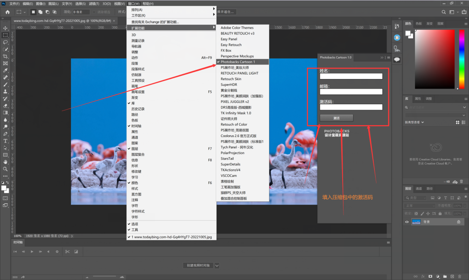Expand the 排列(A) submenu
The image size is (469, 280).
coord(171,10)
